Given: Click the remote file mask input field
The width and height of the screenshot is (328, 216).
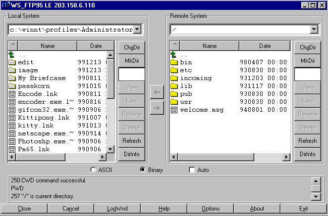Looking at the screenshot, I should pyautogui.click(x=308, y=74).
